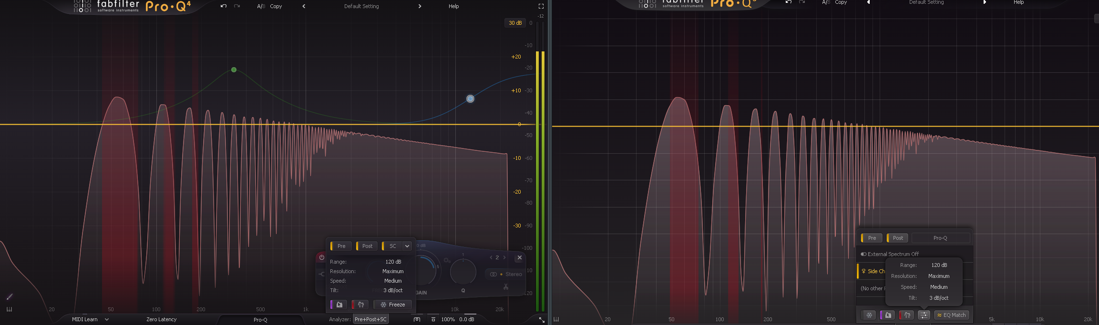Copy A/B state in Pro-Q 4 window
1099x325 pixels.
(x=276, y=6)
